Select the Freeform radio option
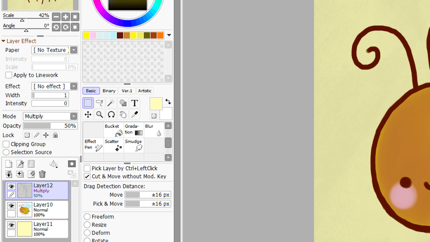 (x=87, y=217)
